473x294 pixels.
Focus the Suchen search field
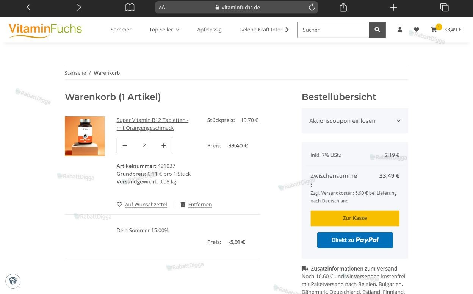click(333, 30)
